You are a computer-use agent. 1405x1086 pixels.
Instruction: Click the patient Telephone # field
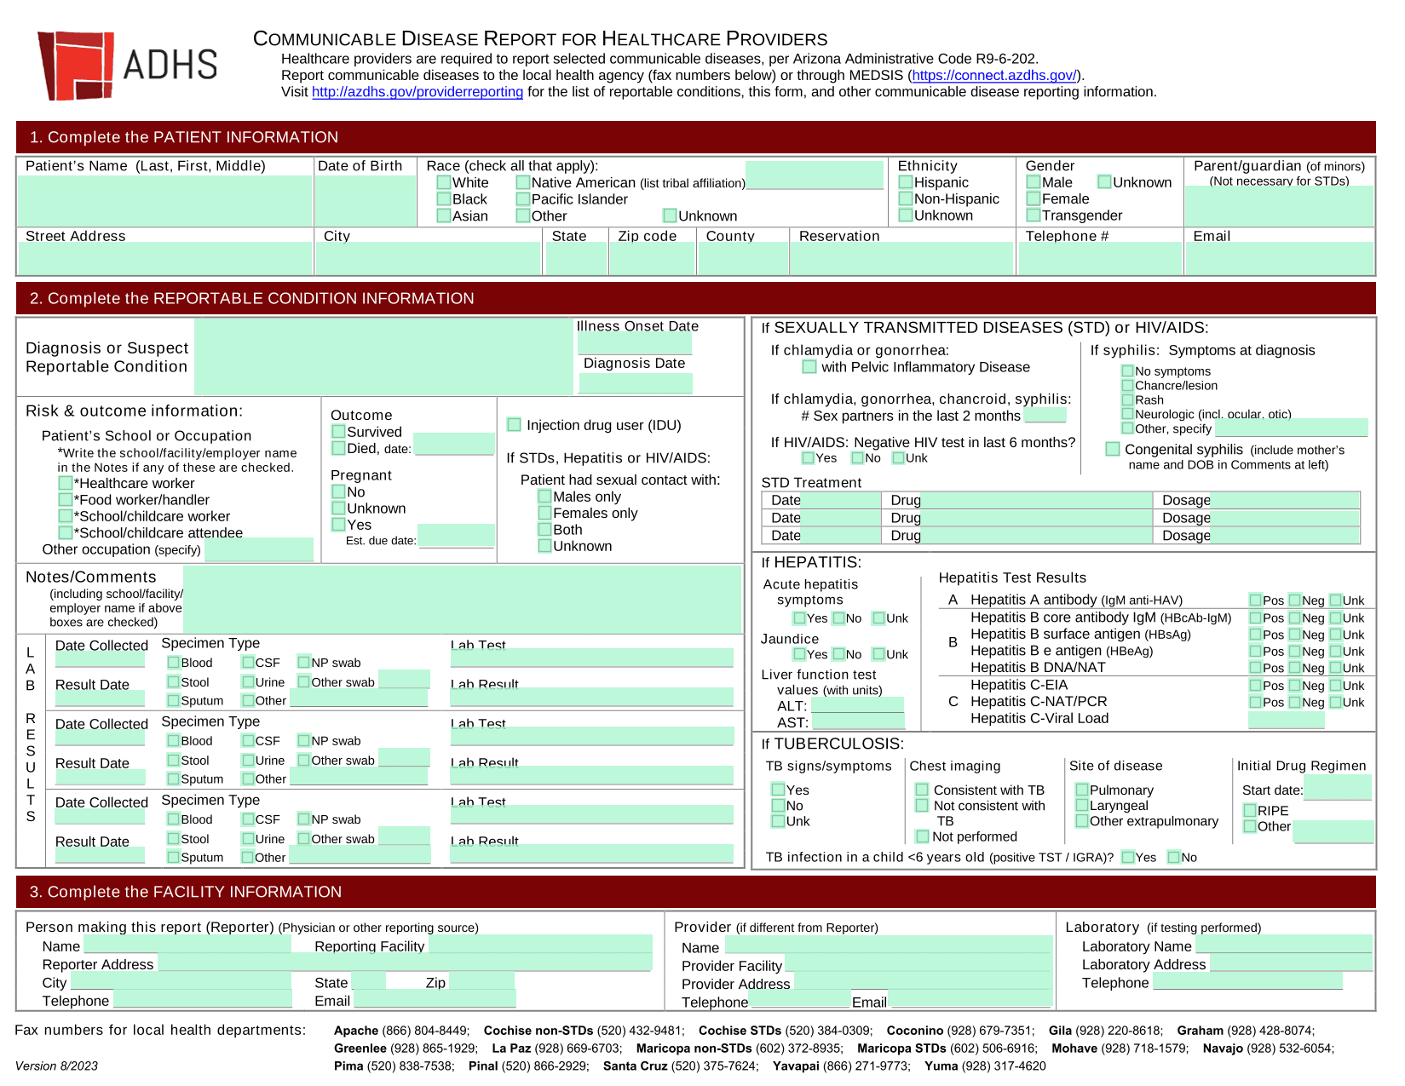click(1100, 258)
